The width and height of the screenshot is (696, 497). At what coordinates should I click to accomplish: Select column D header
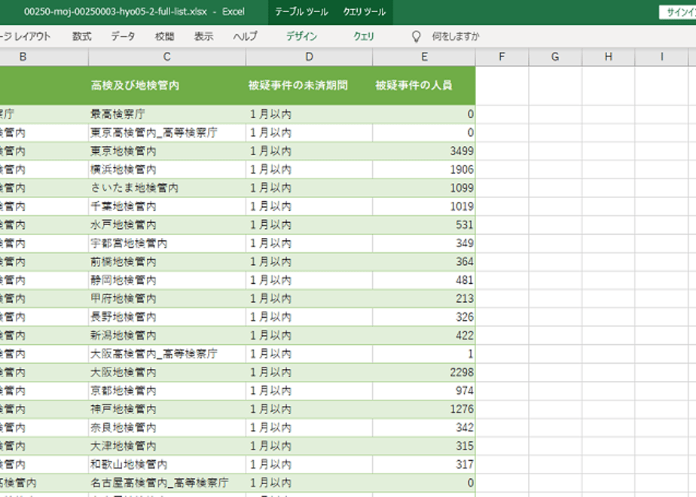[x=310, y=56]
